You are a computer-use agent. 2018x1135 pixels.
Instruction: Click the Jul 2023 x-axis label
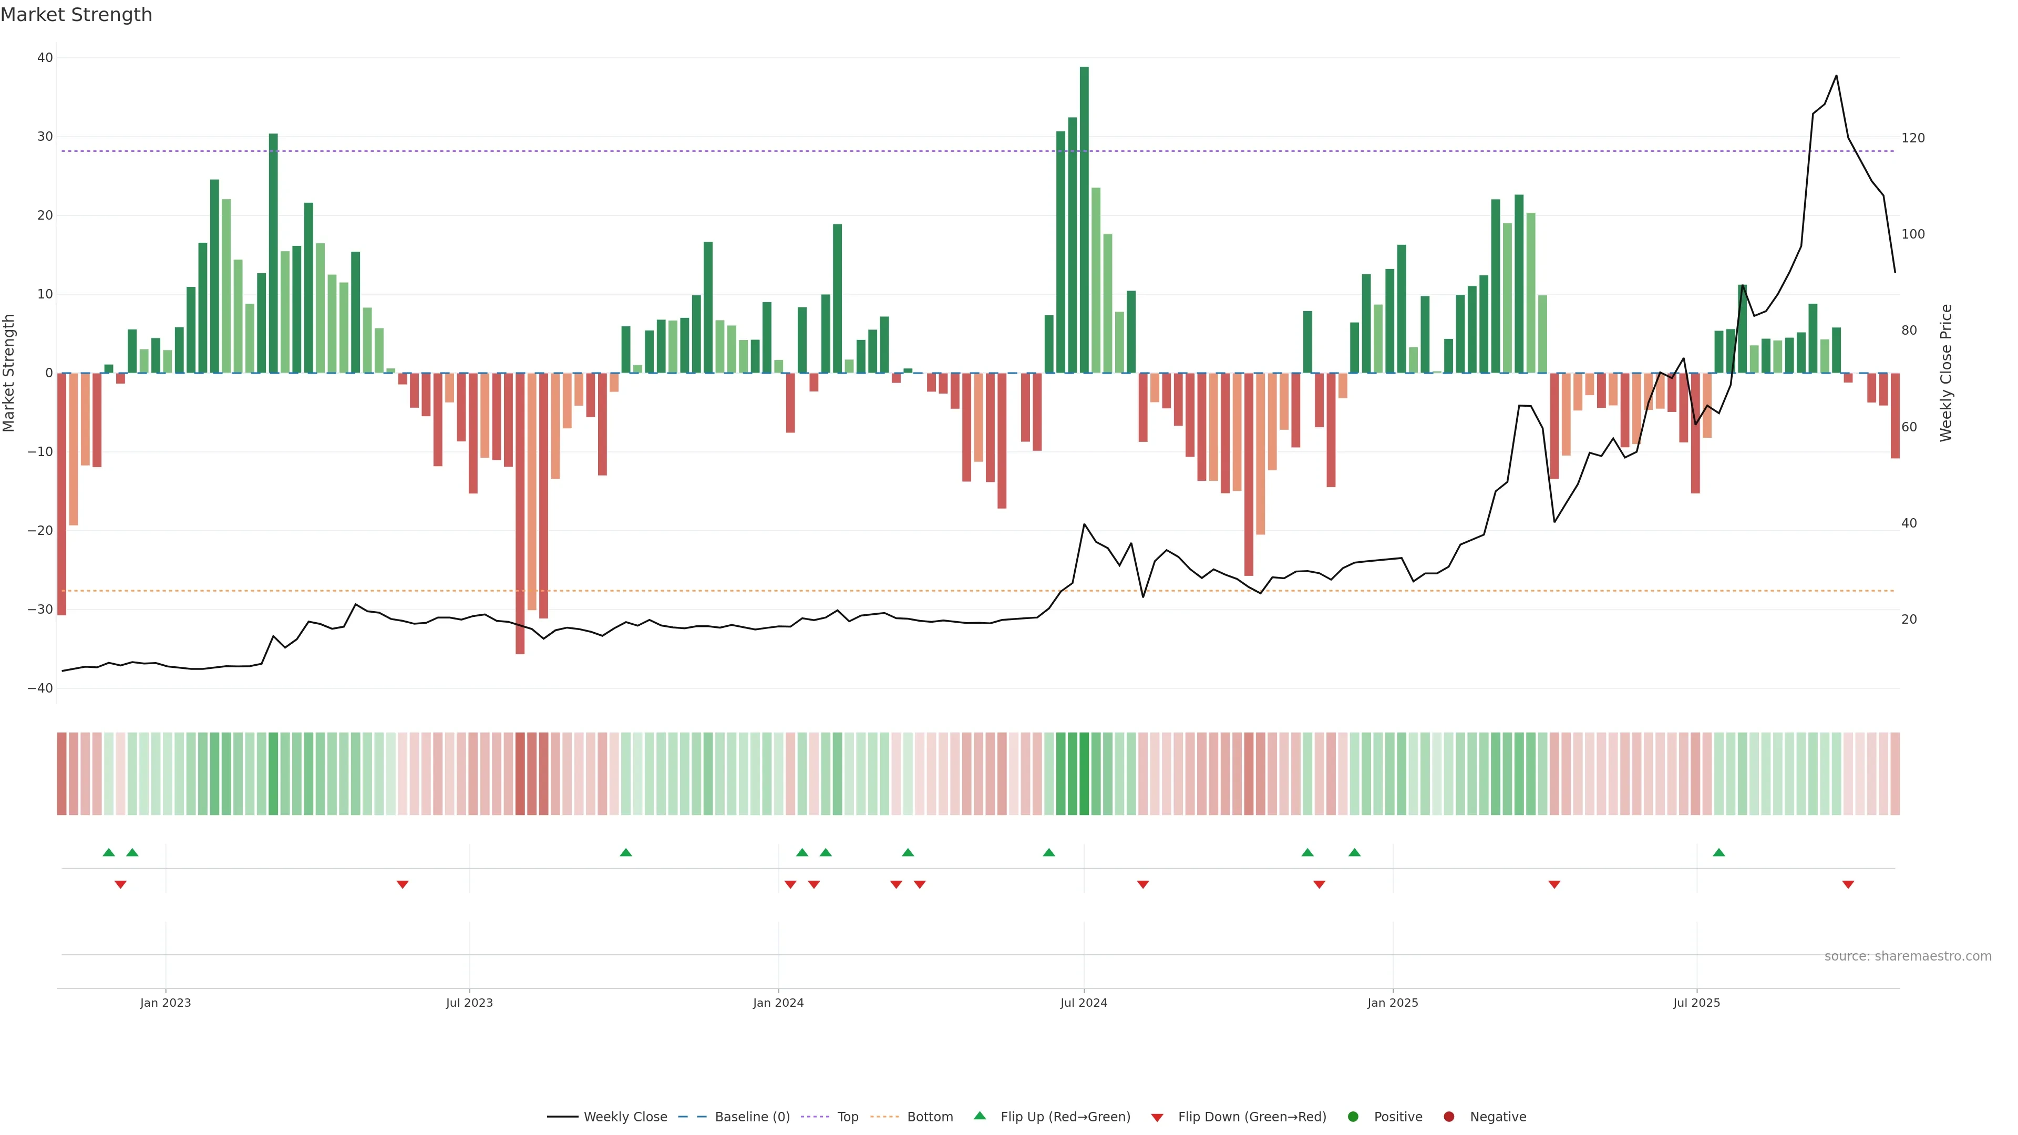[469, 1003]
